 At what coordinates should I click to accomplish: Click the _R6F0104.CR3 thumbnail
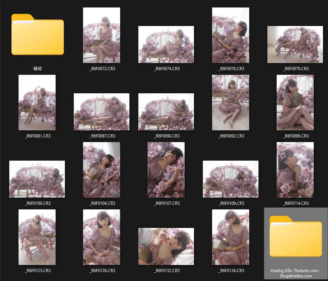coord(102,170)
